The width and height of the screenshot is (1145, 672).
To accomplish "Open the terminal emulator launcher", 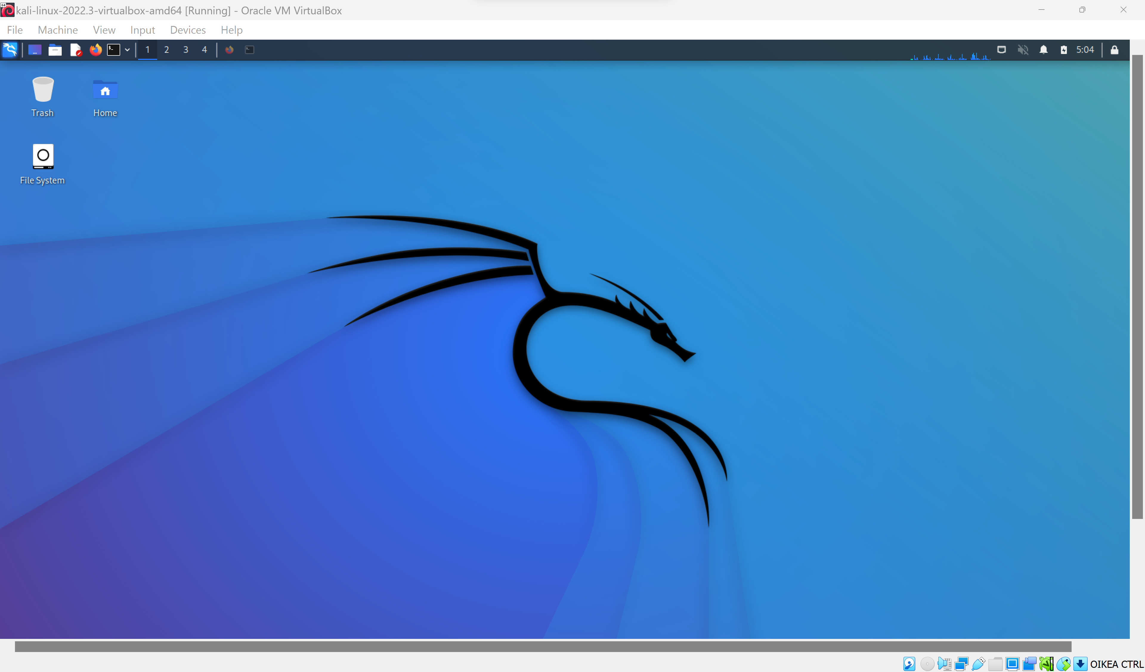I will [x=113, y=50].
